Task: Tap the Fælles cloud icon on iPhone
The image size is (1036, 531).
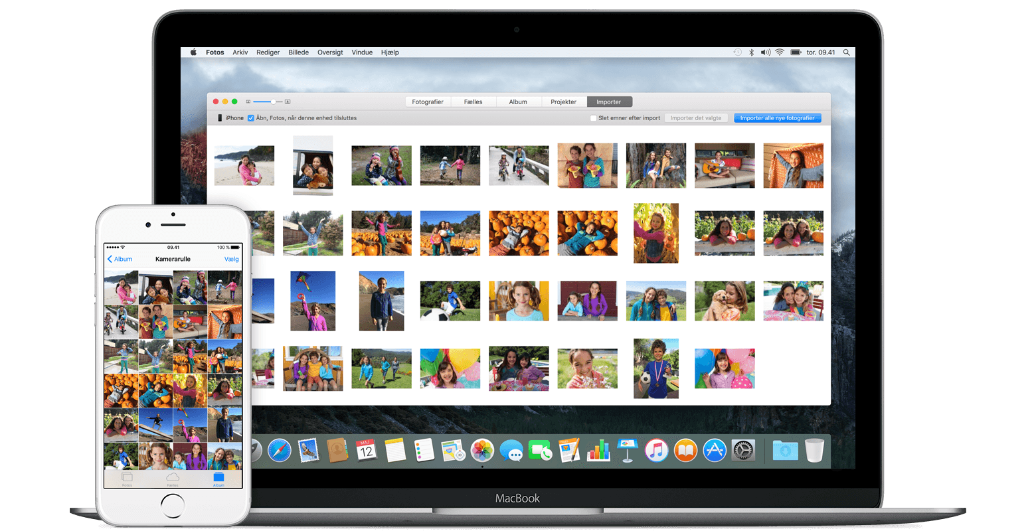Action: tap(173, 479)
